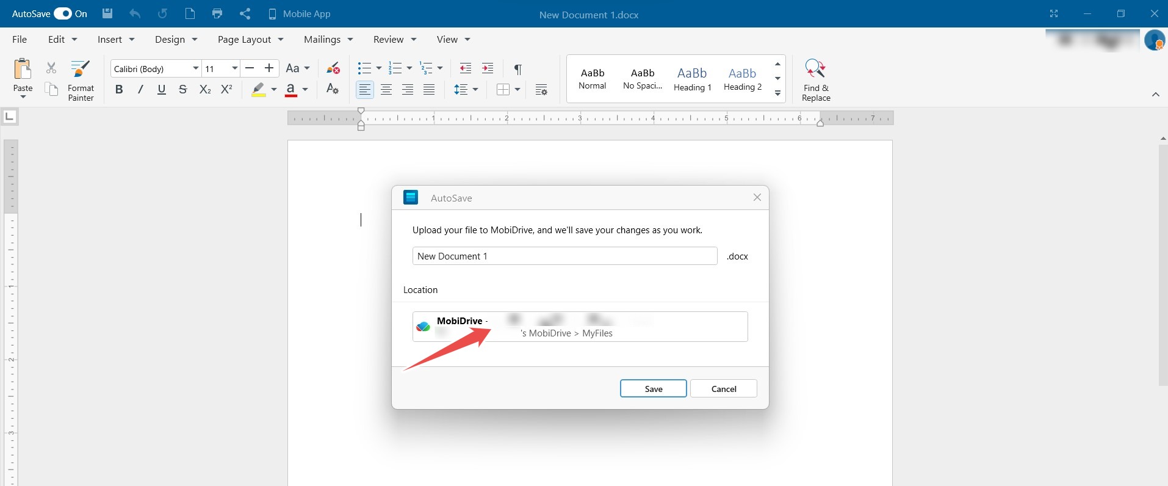Image resolution: width=1168 pixels, height=486 pixels.
Task: Collapse the ribbon with the chevron
Action: pos(1155,95)
